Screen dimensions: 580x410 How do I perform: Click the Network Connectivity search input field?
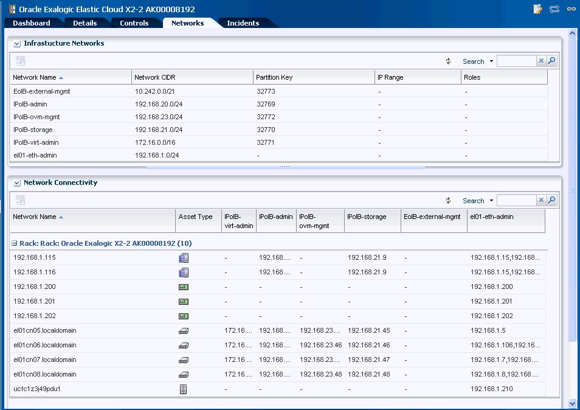pyautogui.click(x=516, y=201)
